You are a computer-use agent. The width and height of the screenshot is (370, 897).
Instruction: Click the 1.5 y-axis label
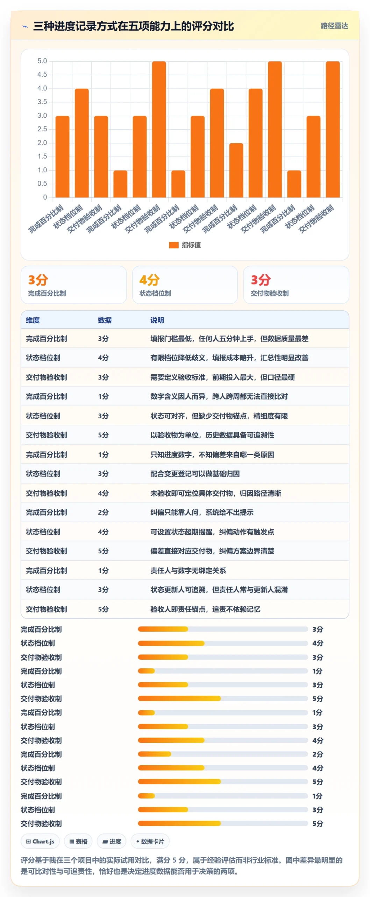coord(42,156)
